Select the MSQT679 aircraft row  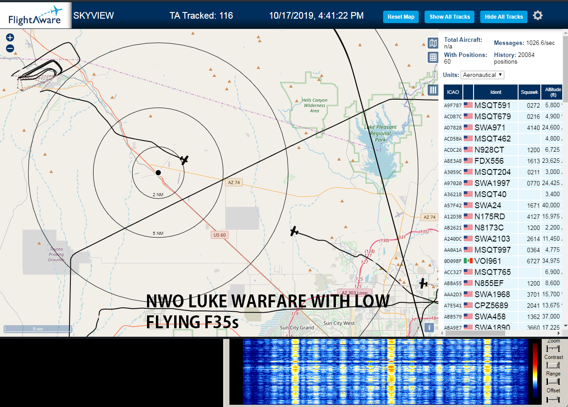pyautogui.click(x=503, y=117)
